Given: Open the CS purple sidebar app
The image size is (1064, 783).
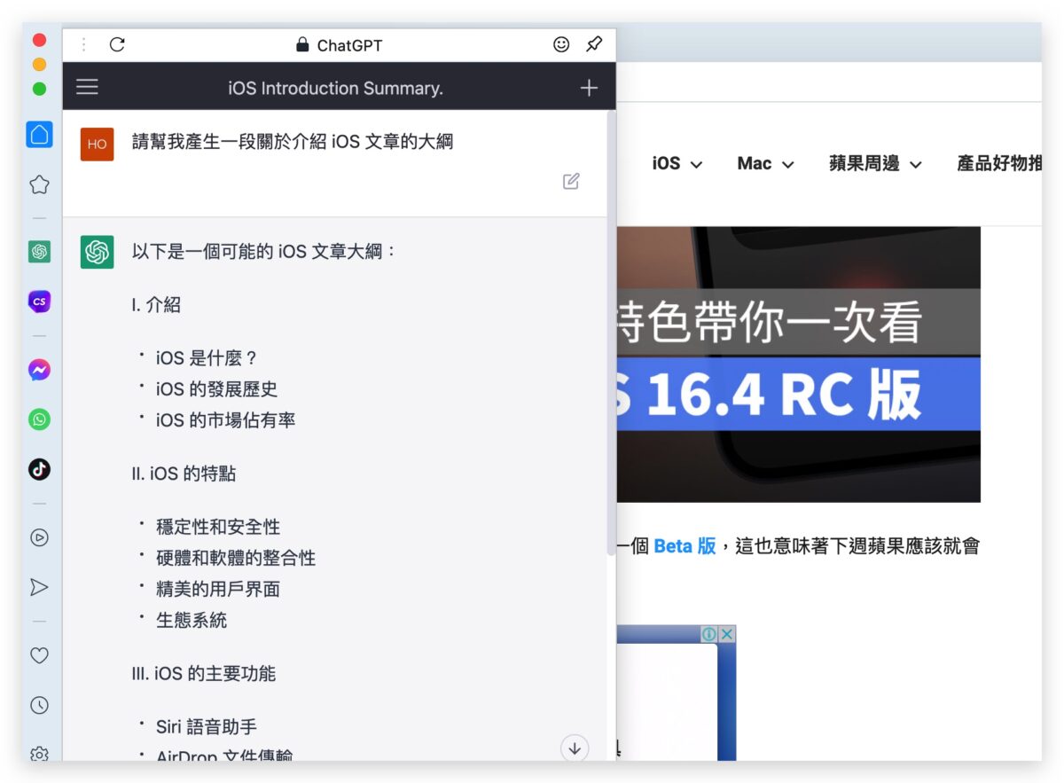Looking at the screenshot, I should click(x=39, y=301).
